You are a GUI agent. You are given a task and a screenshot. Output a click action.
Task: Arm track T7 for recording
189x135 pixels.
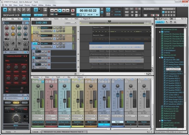49,52
